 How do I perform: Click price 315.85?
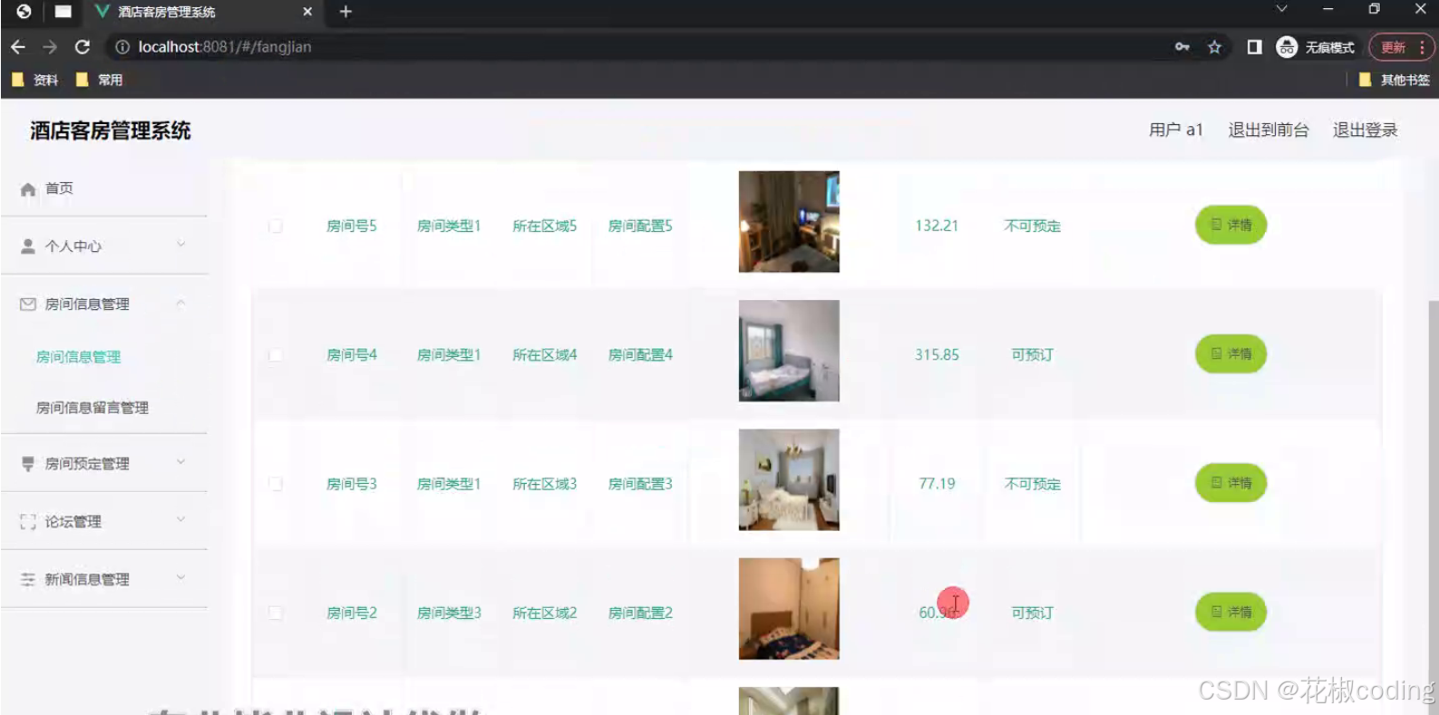pos(937,355)
